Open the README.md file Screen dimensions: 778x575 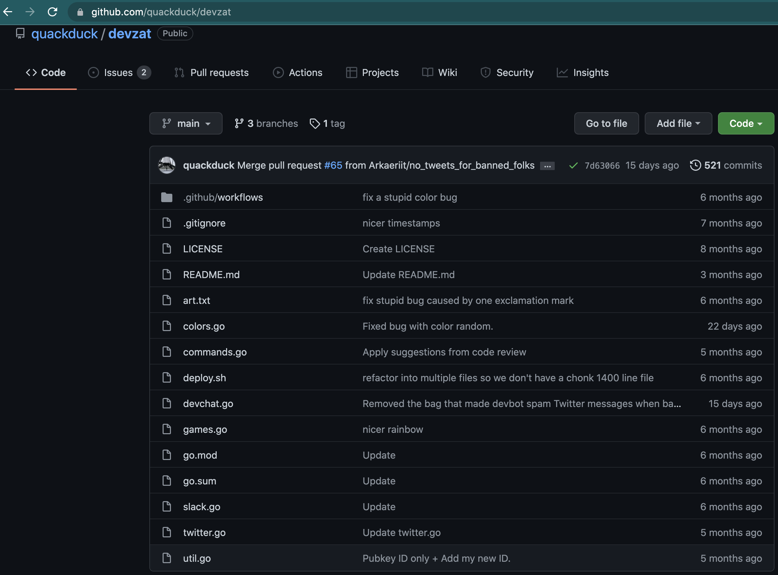(211, 275)
